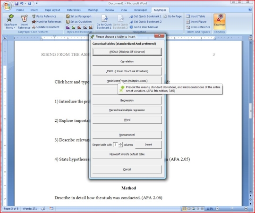255x213 pixels.
Task: Click the orange heading style icon
Action: pos(91,27)
